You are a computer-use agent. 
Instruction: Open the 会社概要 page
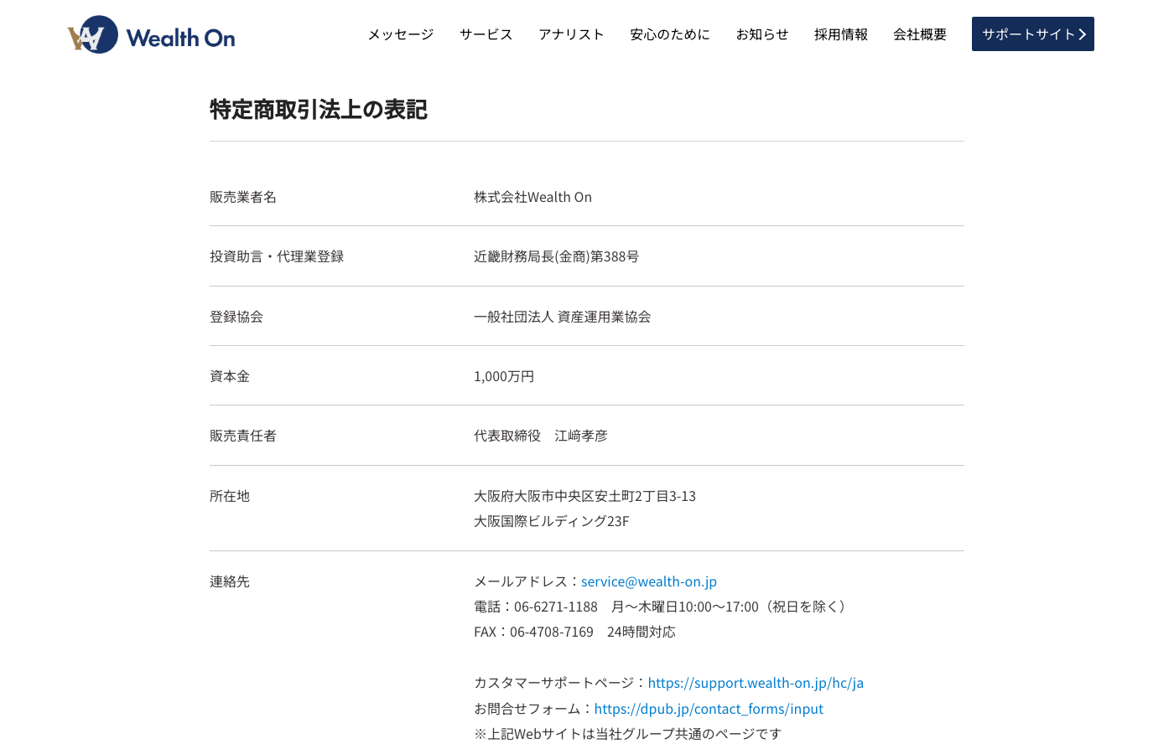(x=920, y=34)
